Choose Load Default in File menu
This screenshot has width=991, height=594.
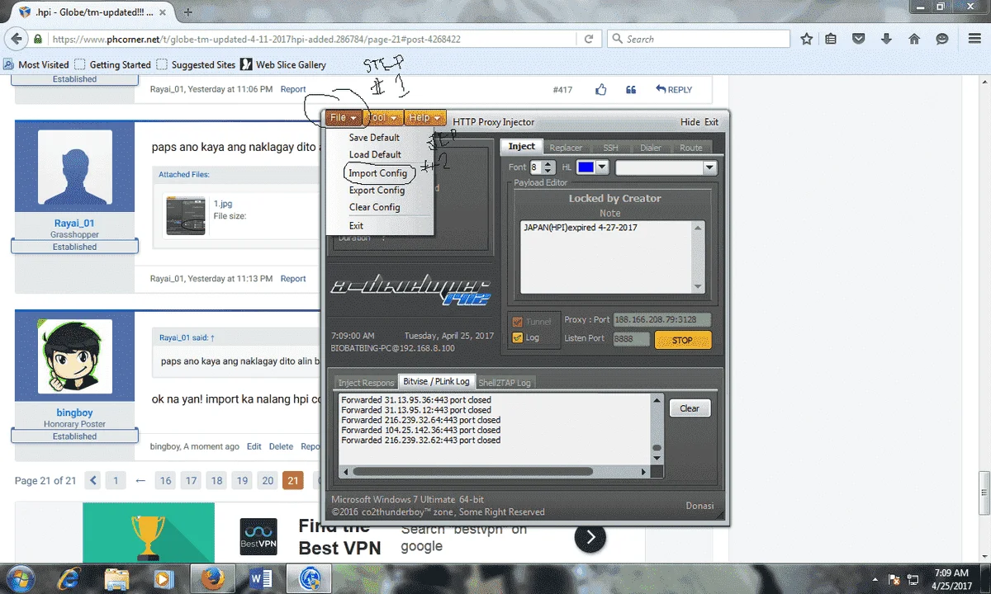pos(375,154)
